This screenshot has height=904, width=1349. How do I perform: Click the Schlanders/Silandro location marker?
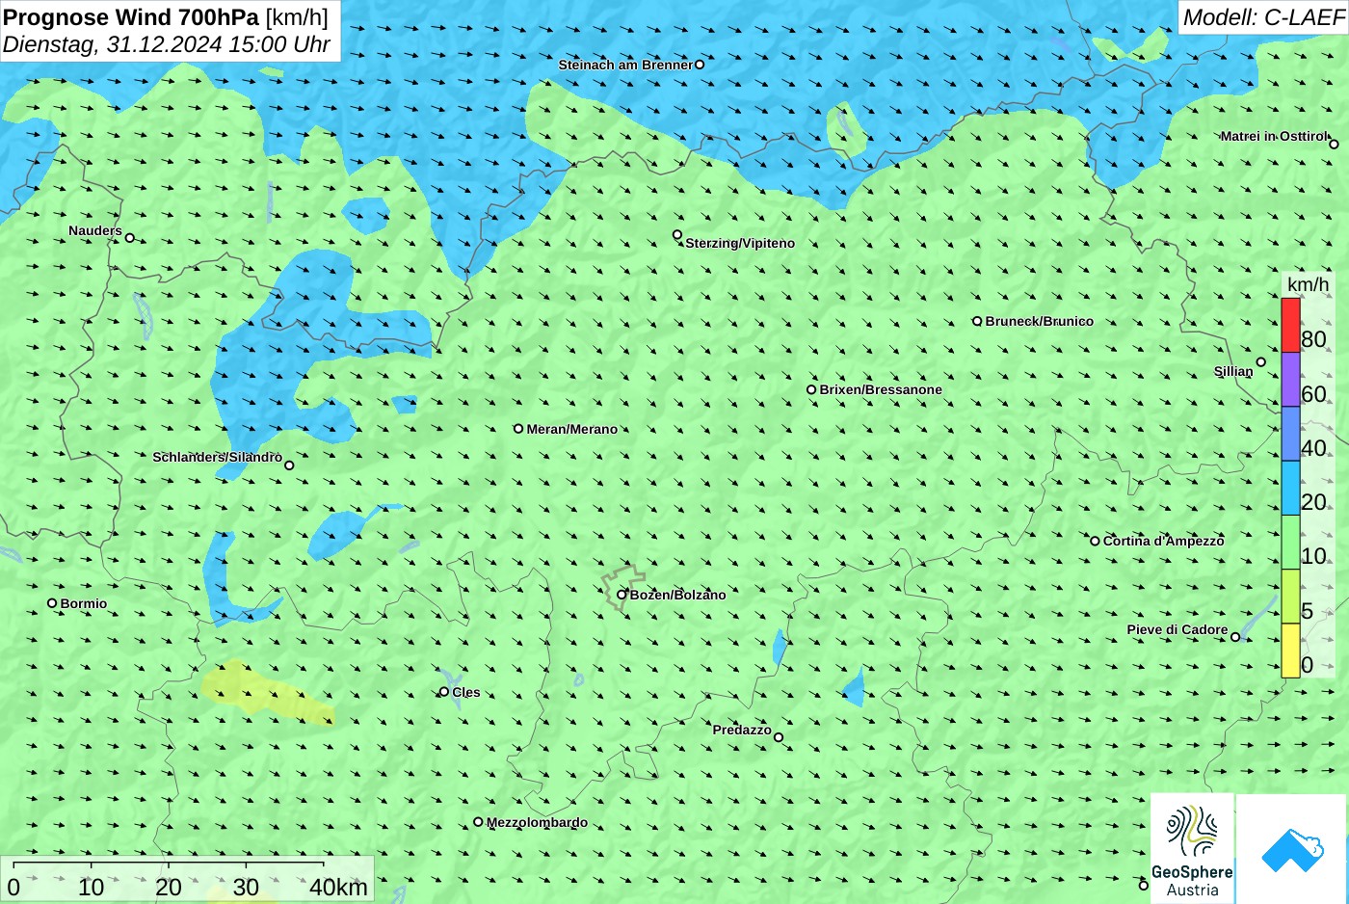pyautogui.click(x=289, y=465)
